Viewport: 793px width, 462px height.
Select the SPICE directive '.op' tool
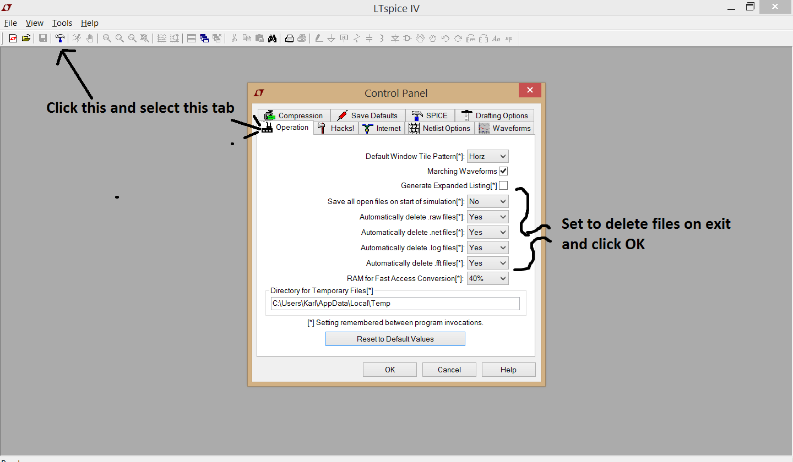point(509,38)
